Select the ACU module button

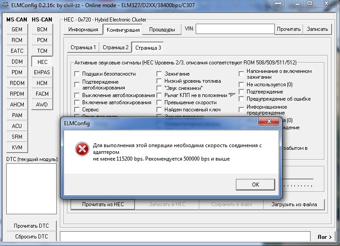click(x=17, y=126)
